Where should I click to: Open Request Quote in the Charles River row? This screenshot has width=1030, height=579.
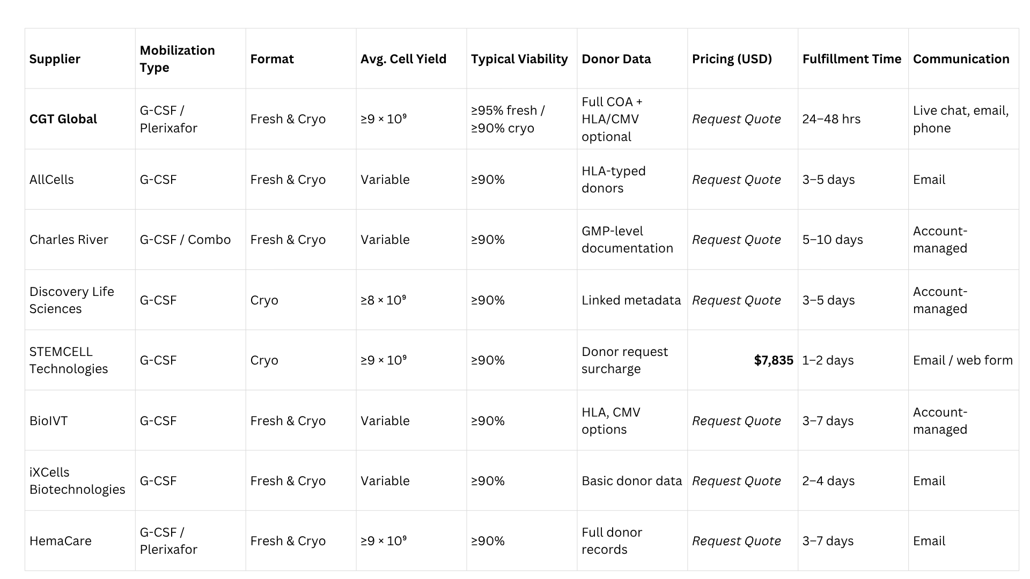coord(736,240)
